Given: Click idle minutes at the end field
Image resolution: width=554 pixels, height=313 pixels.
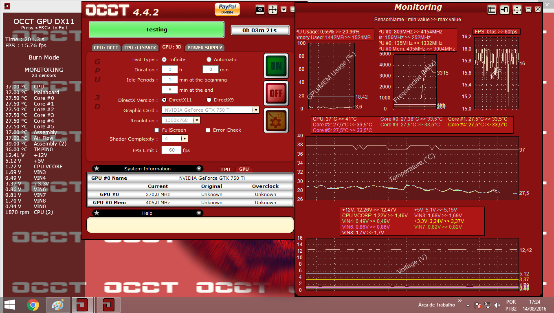Looking at the screenshot, I should click(169, 90).
